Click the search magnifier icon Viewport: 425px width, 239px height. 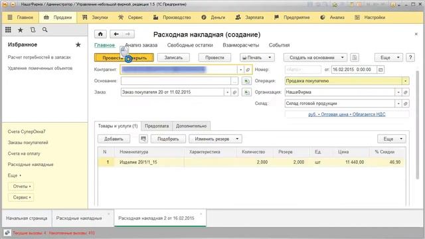click(44, 30)
